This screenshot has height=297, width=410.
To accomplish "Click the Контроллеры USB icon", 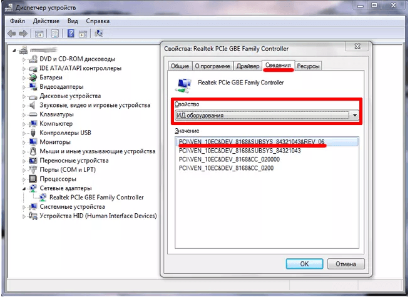I will pos(33,133).
